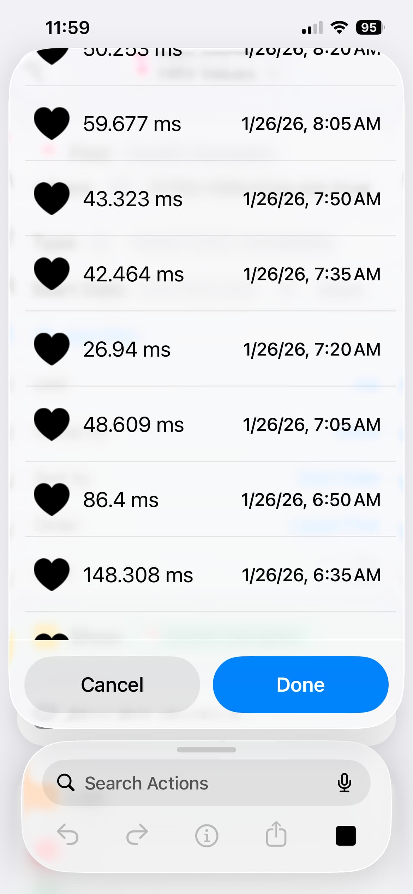
Task: Click the heart icon beside 59.677 ms
Action: [52, 123]
